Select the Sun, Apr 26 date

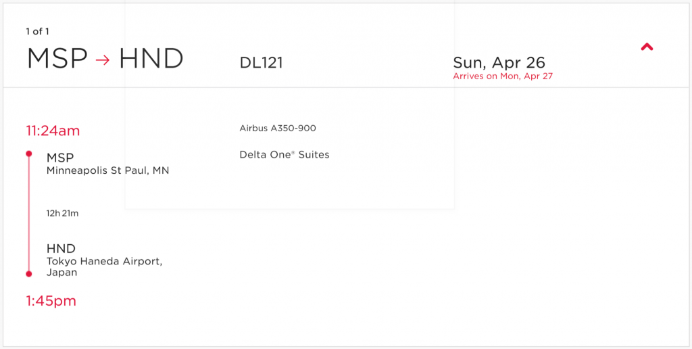(499, 62)
